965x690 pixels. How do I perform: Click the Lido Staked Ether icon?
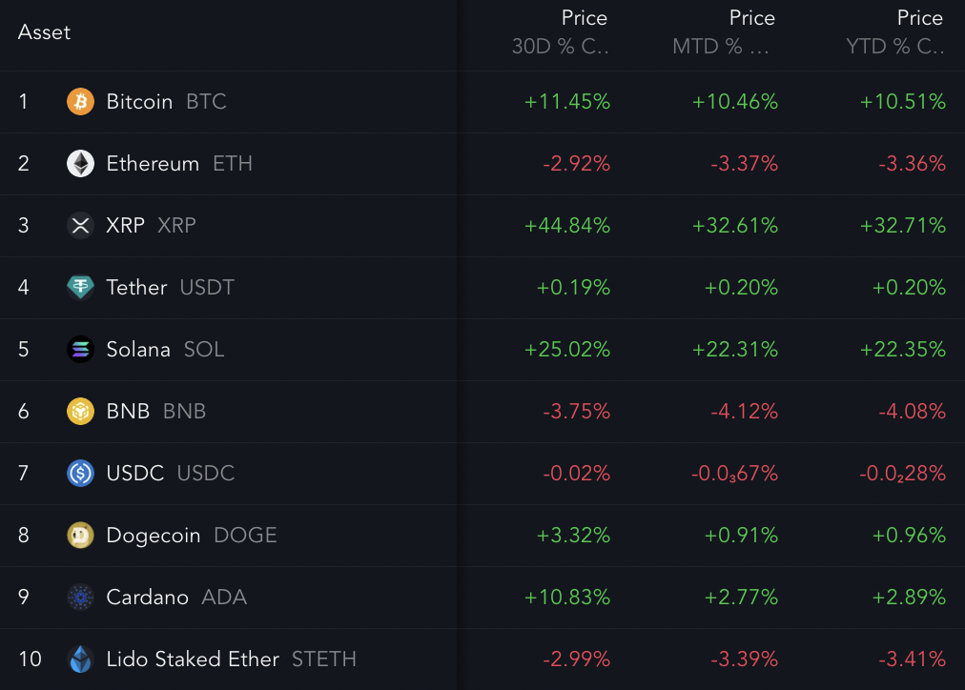click(80, 660)
